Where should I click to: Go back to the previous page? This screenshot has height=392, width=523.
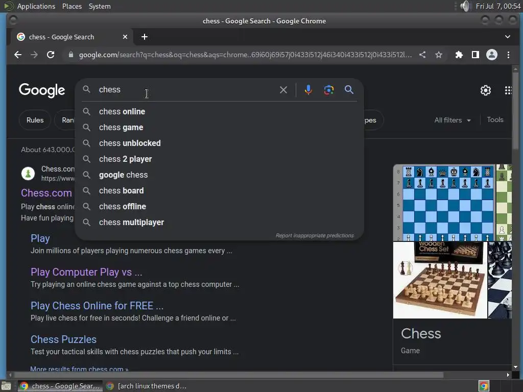18,55
